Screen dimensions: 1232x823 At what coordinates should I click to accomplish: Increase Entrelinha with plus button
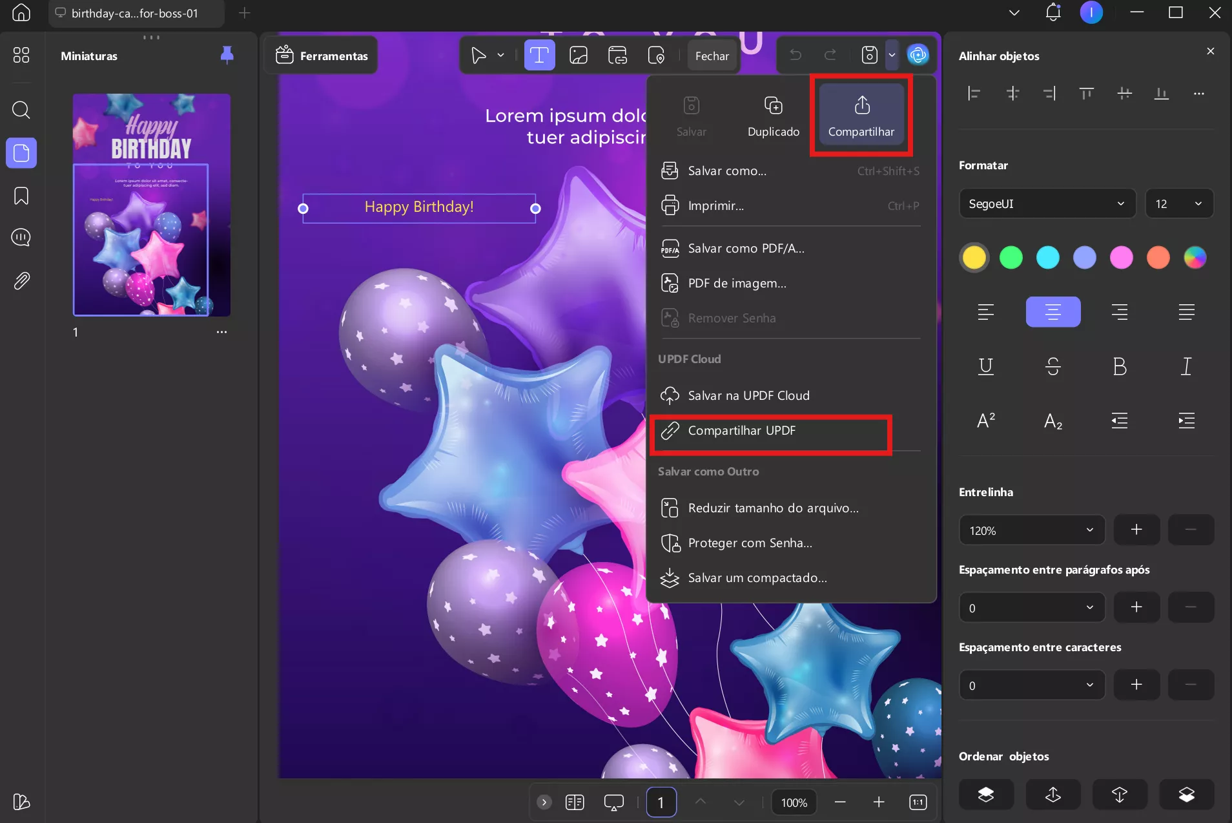[x=1136, y=530]
